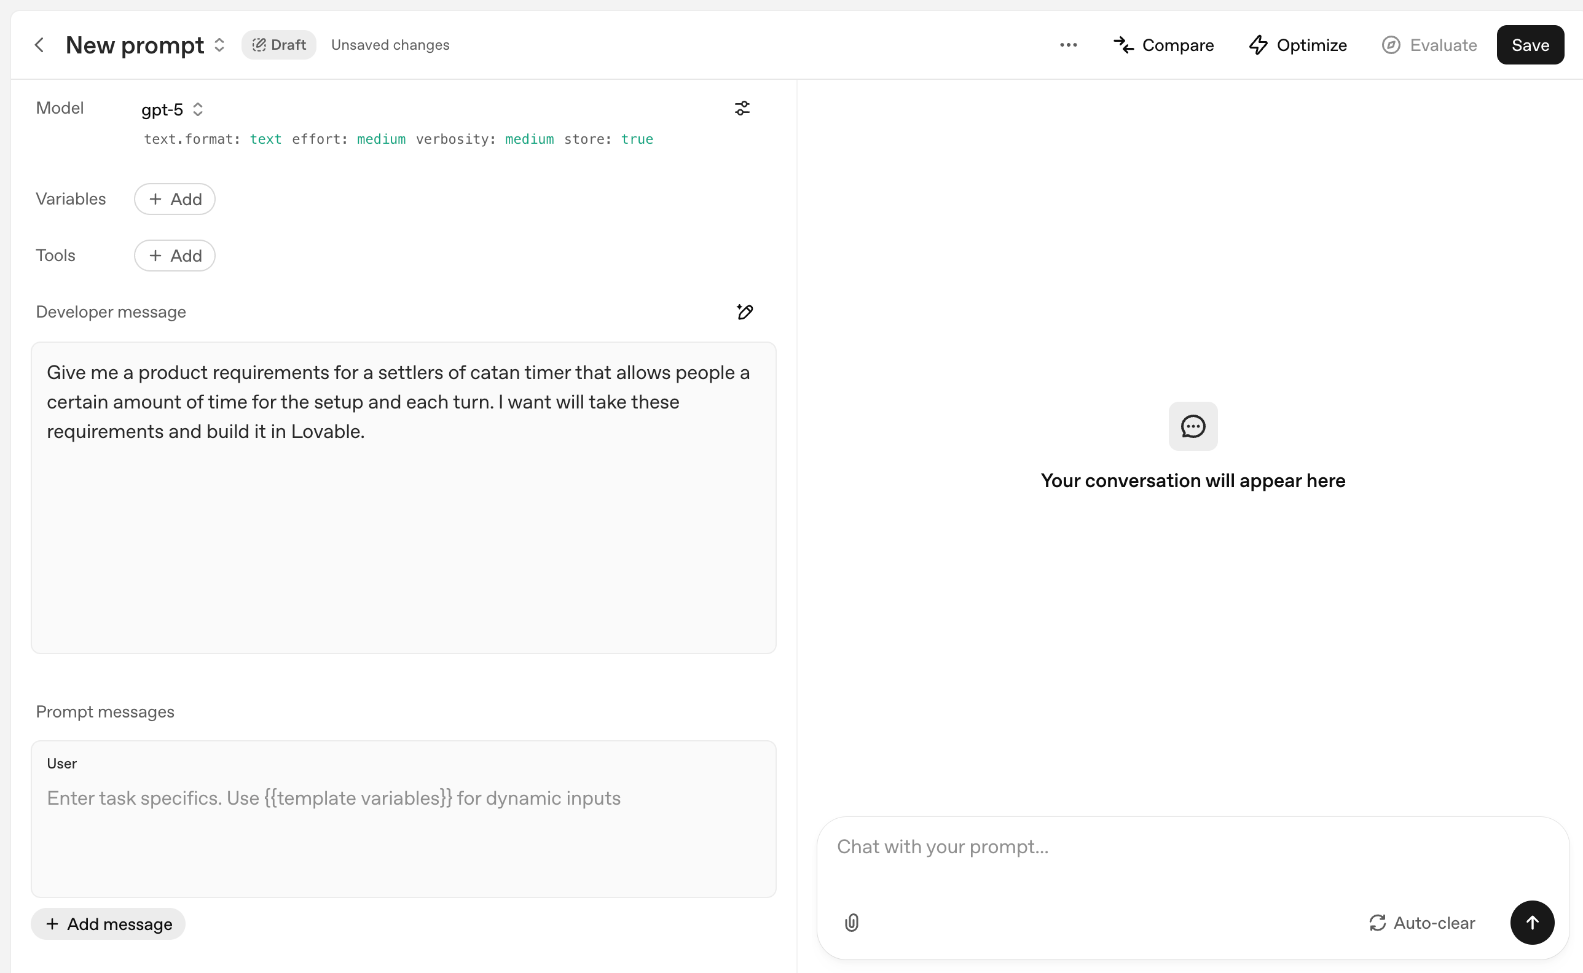
Task: Click the Evaluate option in the header
Action: [1429, 45]
